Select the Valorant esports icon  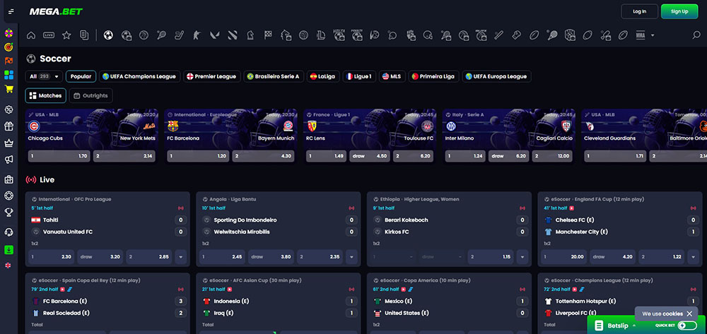coord(215,35)
